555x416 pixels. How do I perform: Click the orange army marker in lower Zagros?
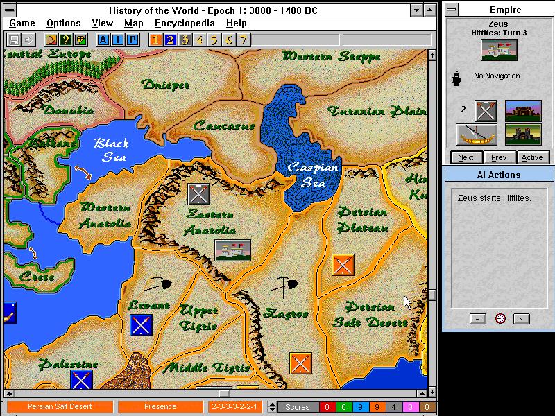[300, 363]
